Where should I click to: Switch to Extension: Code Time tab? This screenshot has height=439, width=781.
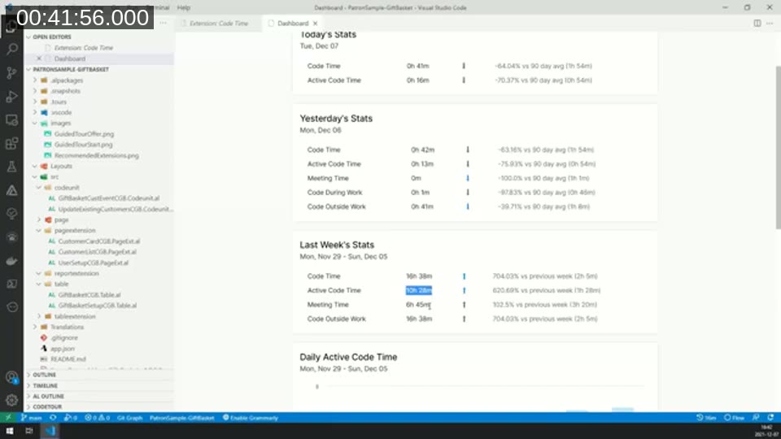coord(218,24)
